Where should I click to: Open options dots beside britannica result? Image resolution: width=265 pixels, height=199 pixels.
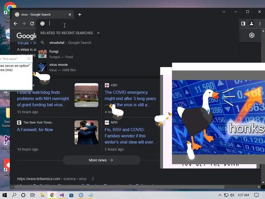(x=93, y=179)
